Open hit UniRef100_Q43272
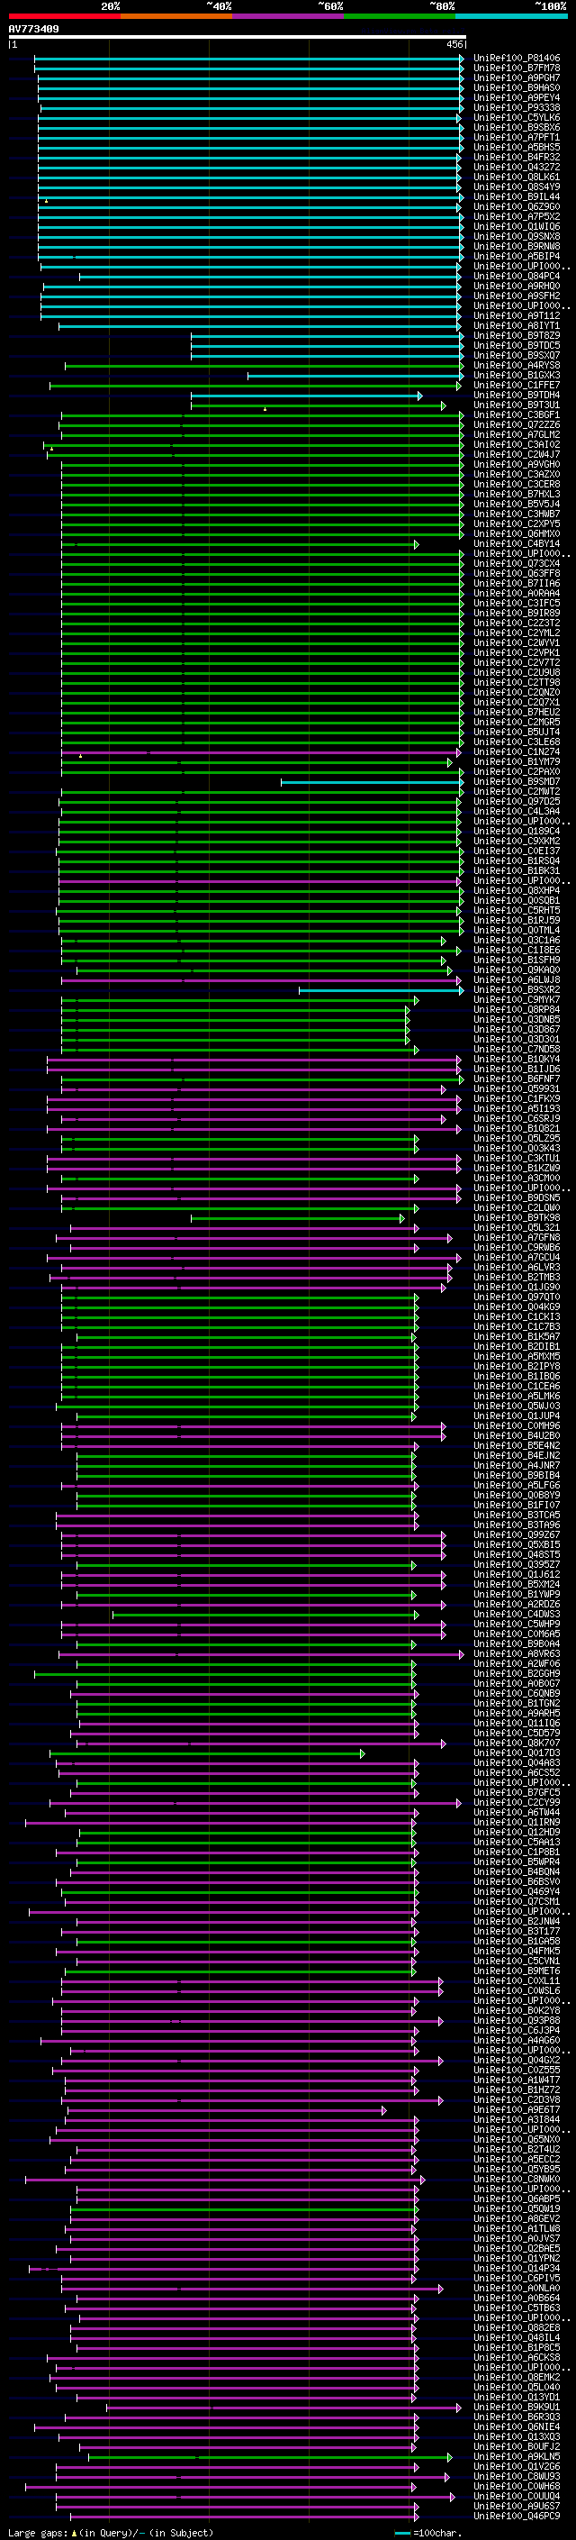Screen dimensions: 576x2540 click(x=517, y=167)
